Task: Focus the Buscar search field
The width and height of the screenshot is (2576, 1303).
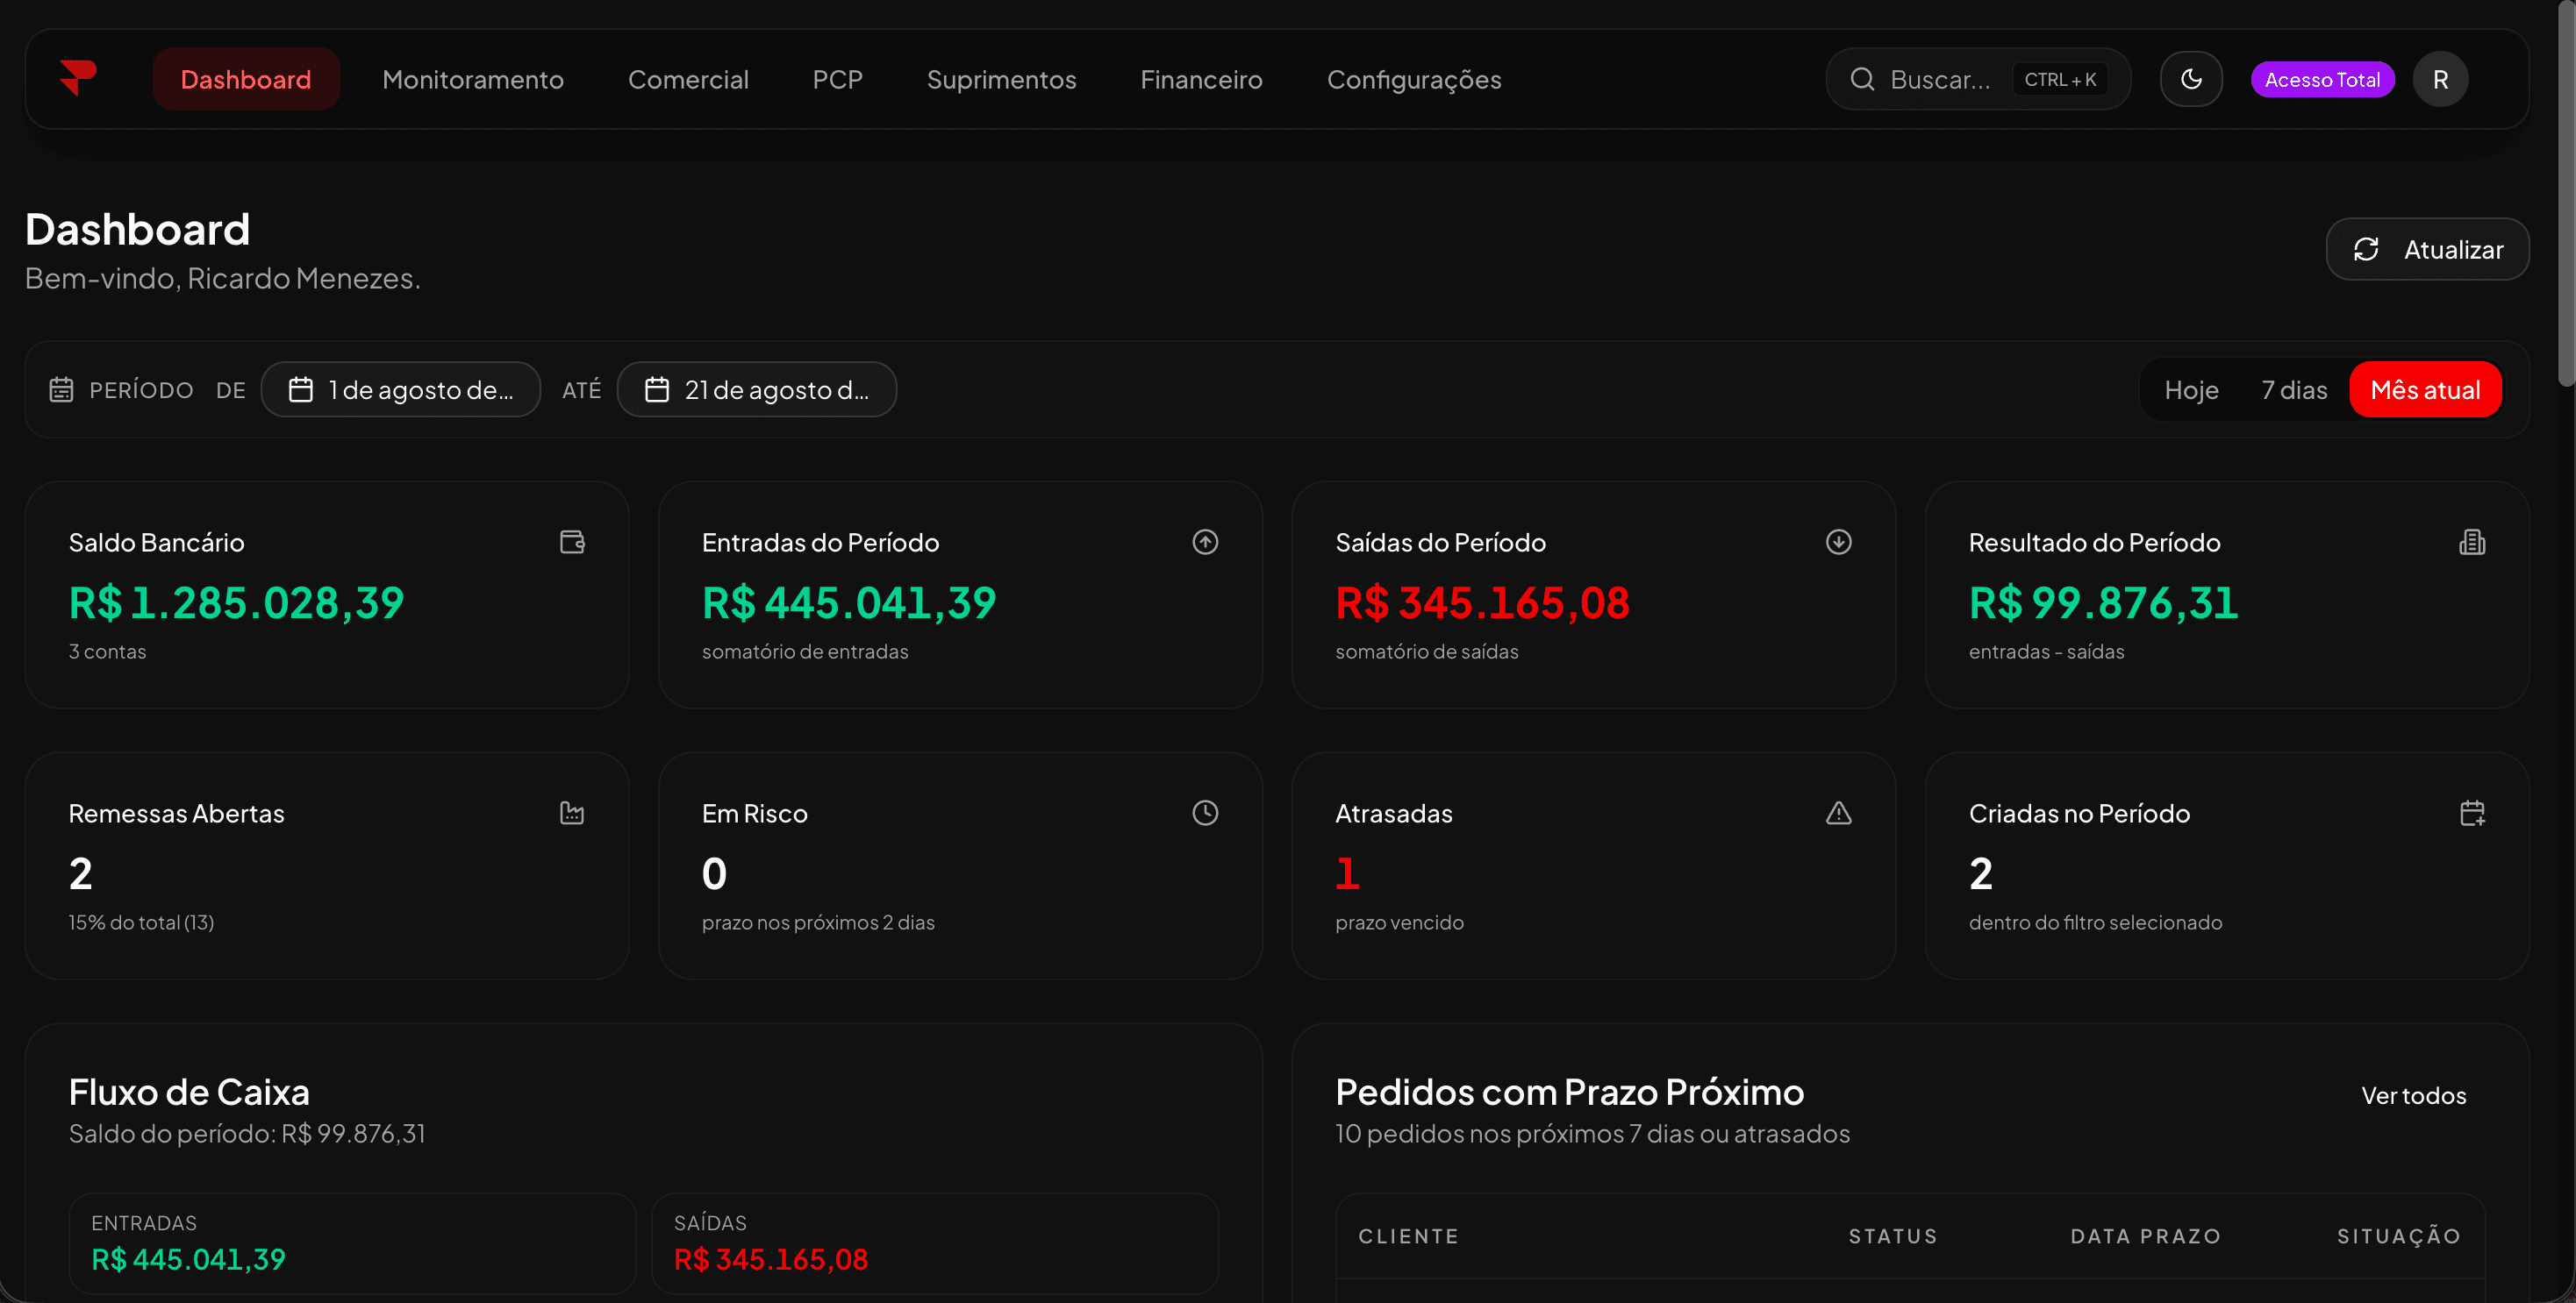Action: click(1978, 79)
